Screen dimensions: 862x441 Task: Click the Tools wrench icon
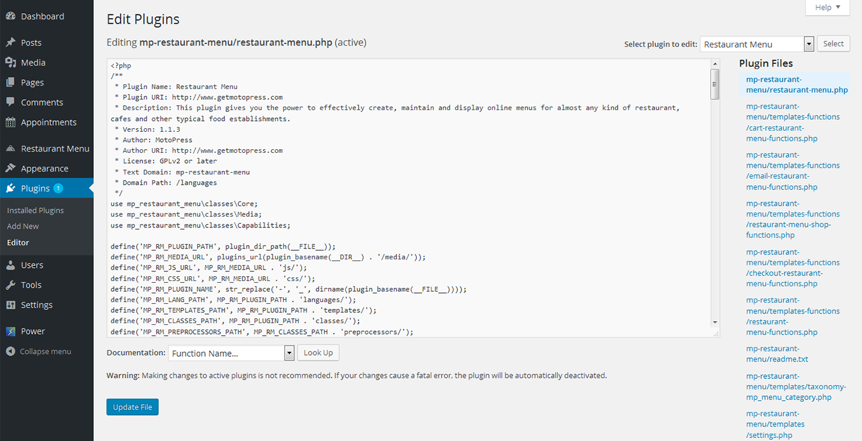point(11,285)
